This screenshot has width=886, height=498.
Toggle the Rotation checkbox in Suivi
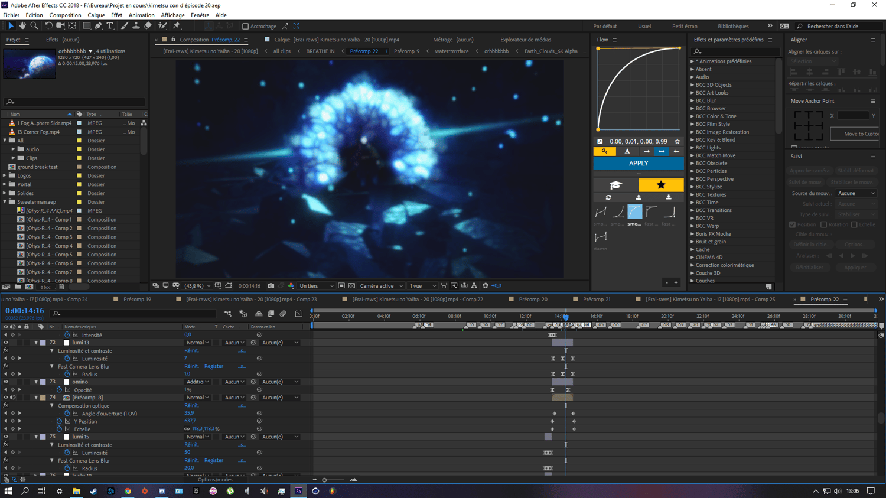[x=823, y=224]
